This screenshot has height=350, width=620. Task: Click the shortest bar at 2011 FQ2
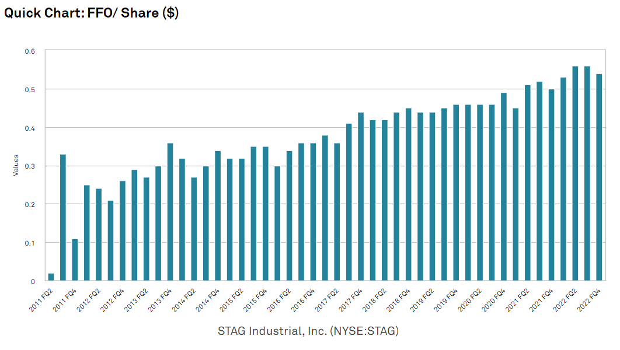pos(50,276)
